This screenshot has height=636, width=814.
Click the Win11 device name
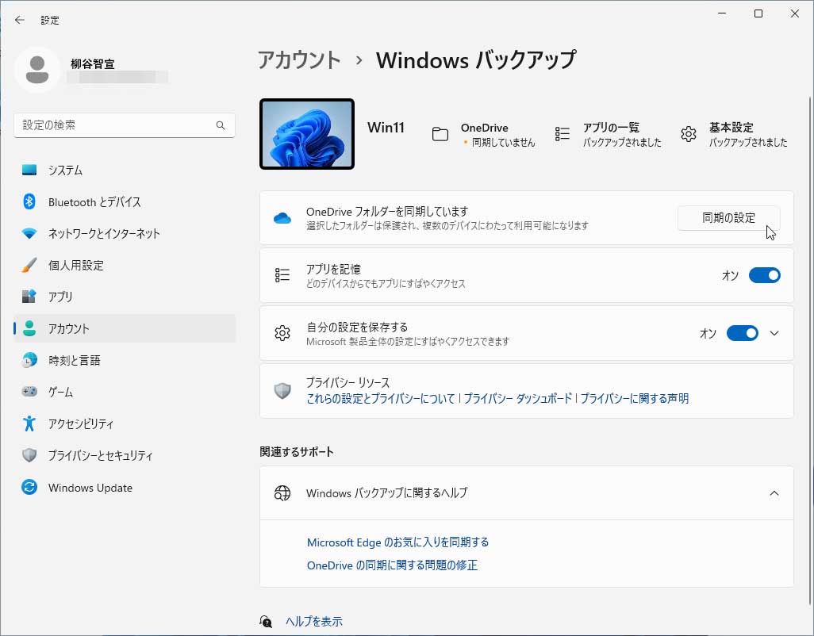pos(386,128)
